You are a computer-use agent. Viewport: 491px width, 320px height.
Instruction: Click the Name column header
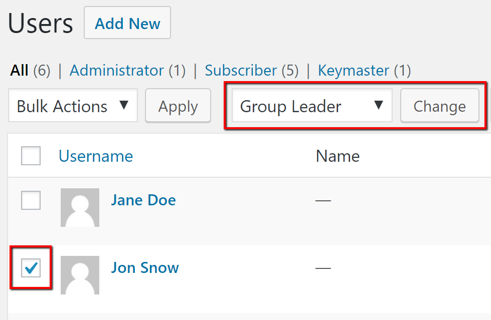pos(338,156)
